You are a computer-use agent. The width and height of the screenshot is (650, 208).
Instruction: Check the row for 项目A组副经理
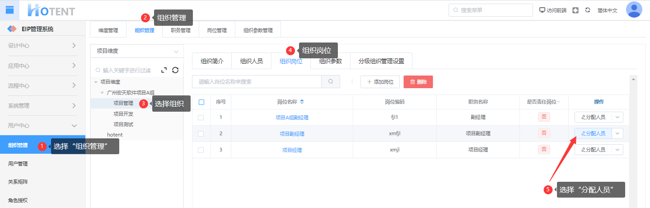tap(201, 118)
